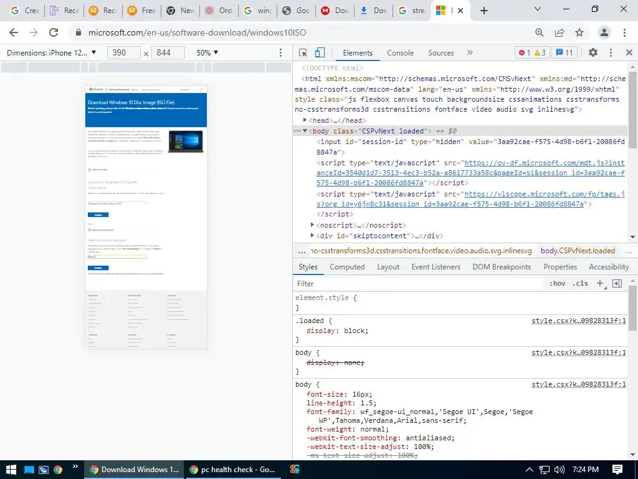Open the Chrome three-dot menu
Image resolution: width=638 pixels, height=479 pixels.
tap(624, 32)
